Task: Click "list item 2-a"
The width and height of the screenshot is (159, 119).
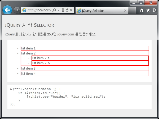Action: (41, 58)
